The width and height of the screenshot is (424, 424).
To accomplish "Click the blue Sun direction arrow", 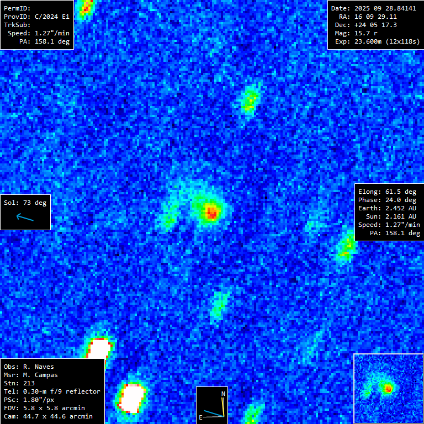I will pyautogui.click(x=25, y=218).
